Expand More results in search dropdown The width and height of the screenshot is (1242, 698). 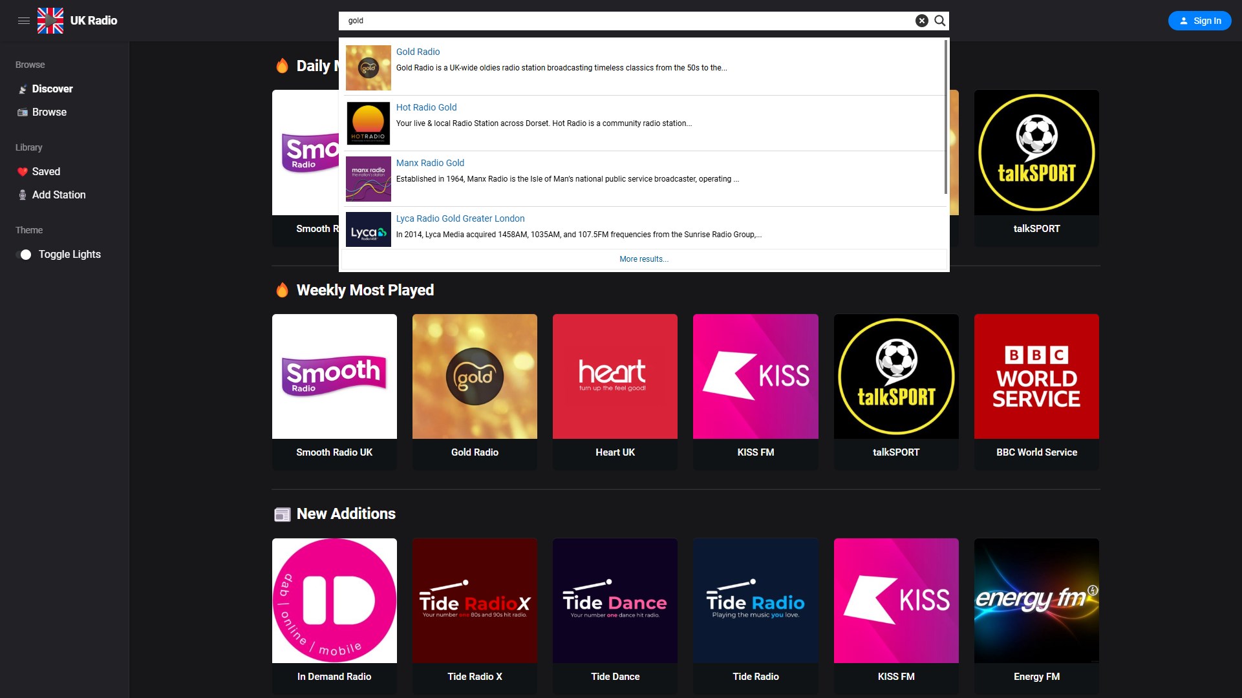[x=643, y=259]
